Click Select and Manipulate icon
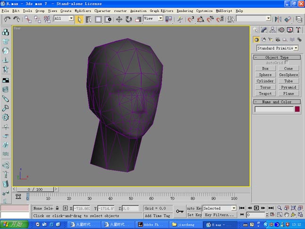The image size is (305, 229). click(x=180, y=19)
